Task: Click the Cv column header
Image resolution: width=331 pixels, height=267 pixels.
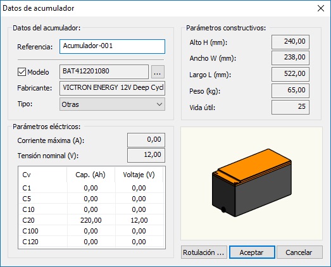Action: pyautogui.click(x=43, y=175)
